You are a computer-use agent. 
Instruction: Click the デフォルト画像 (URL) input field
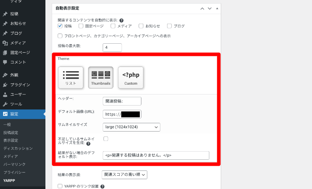[122, 114]
